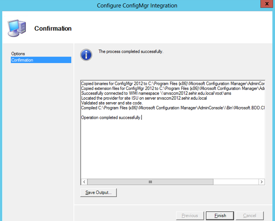This screenshot has width=275, height=221.
Task: Click the Finish button
Action: pos(220,216)
